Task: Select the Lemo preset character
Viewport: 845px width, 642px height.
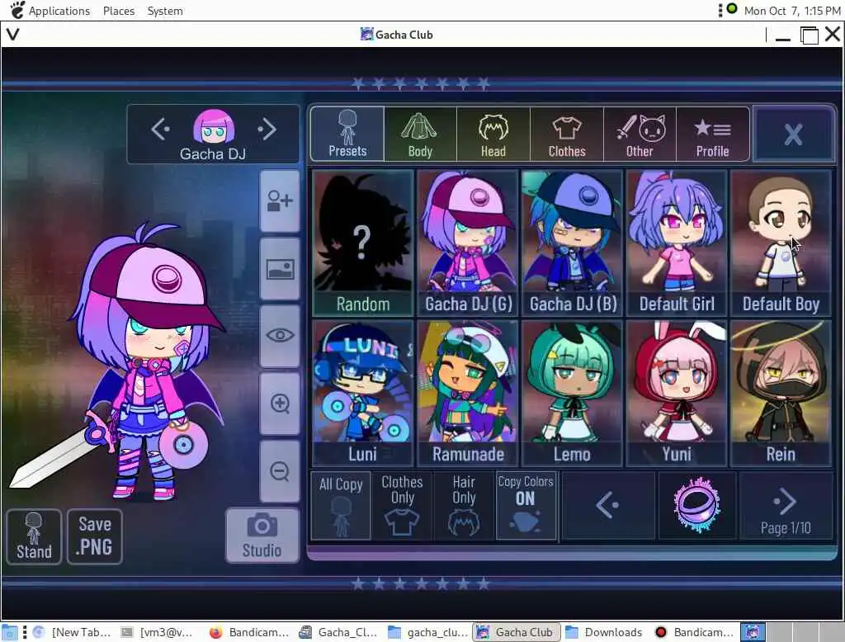Action: click(x=572, y=394)
